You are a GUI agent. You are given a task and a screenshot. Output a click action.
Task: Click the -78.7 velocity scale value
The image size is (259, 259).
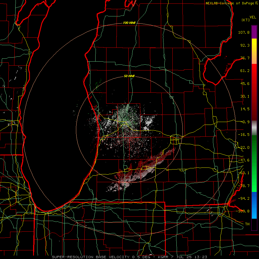[244, 186]
